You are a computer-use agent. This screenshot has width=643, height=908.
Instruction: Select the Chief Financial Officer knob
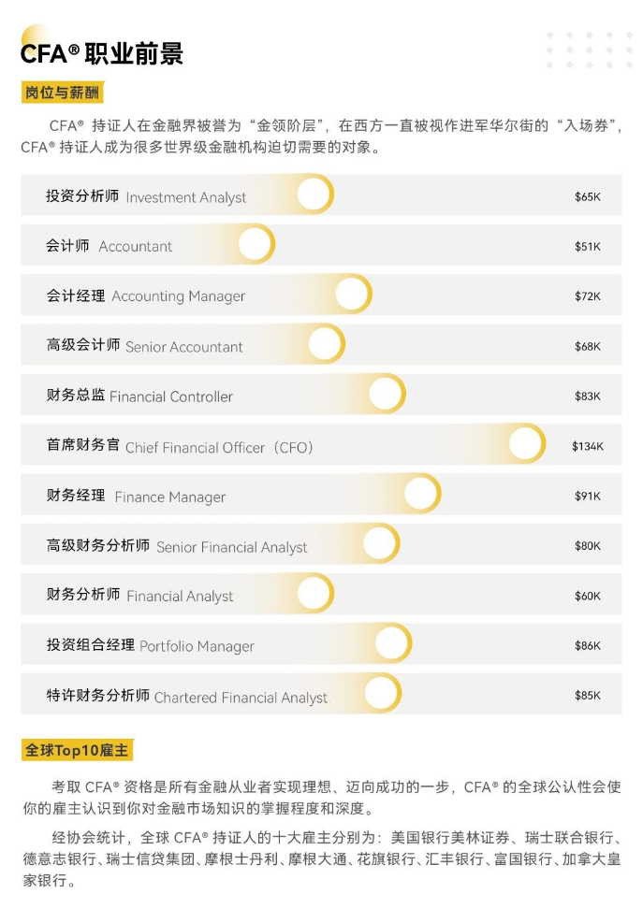(525, 443)
